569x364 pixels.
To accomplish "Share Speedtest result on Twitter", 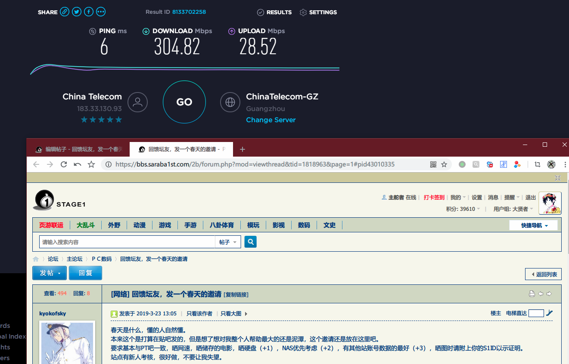I will pos(77,12).
